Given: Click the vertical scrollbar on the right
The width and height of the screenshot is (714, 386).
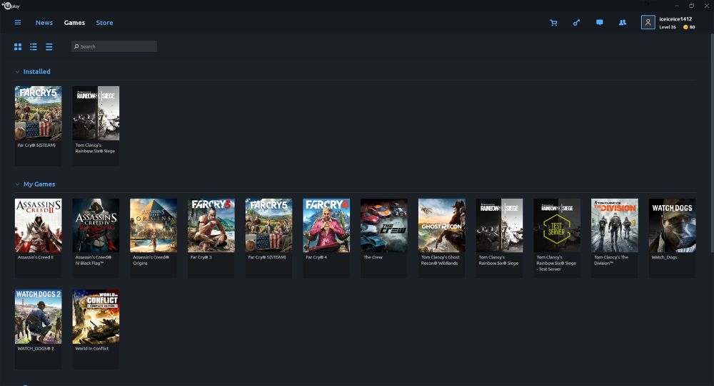Looking at the screenshot, I should tap(712, 142).
